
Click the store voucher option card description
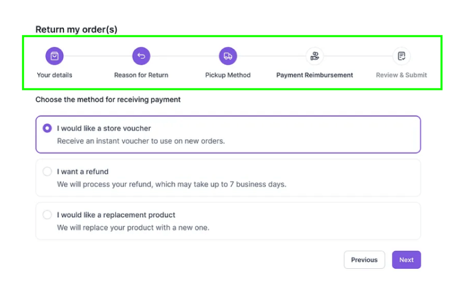pos(141,141)
